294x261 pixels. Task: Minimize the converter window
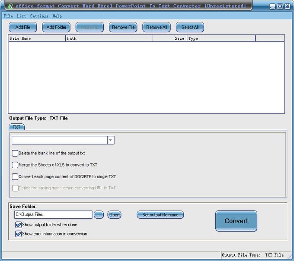pyautogui.click(x=272, y=6)
